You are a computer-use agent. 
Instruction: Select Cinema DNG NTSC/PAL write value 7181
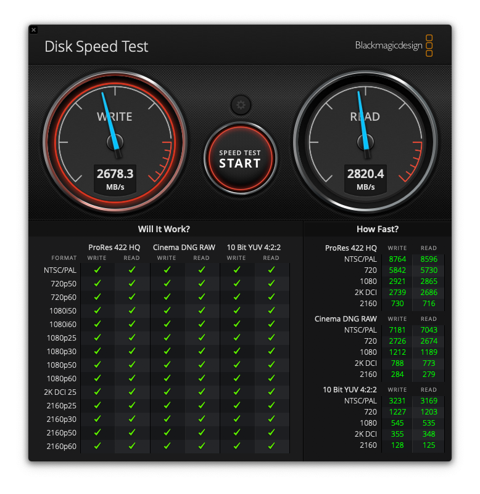pos(397,330)
